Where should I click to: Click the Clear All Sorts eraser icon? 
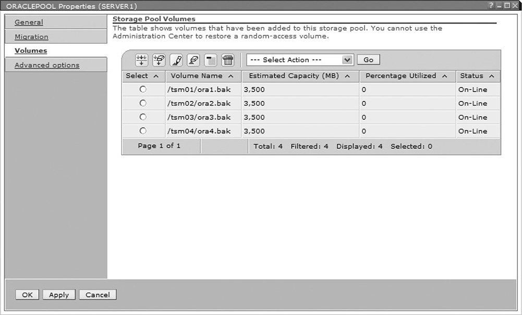(x=193, y=60)
